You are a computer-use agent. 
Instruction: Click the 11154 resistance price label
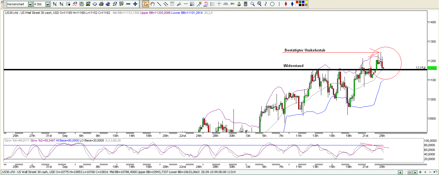(421, 68)
